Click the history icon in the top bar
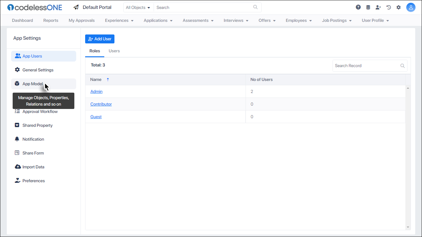 (x=388, y=7)
